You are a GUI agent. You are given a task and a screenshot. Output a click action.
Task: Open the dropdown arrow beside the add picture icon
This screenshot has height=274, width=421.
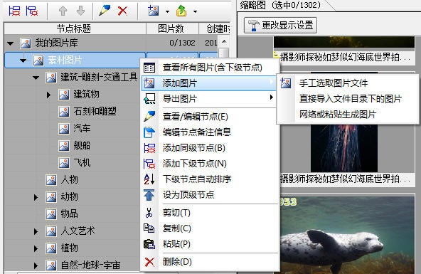[167, 11]
